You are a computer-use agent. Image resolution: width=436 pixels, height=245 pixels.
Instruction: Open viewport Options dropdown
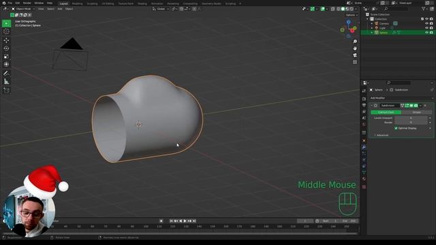point(352,15)
